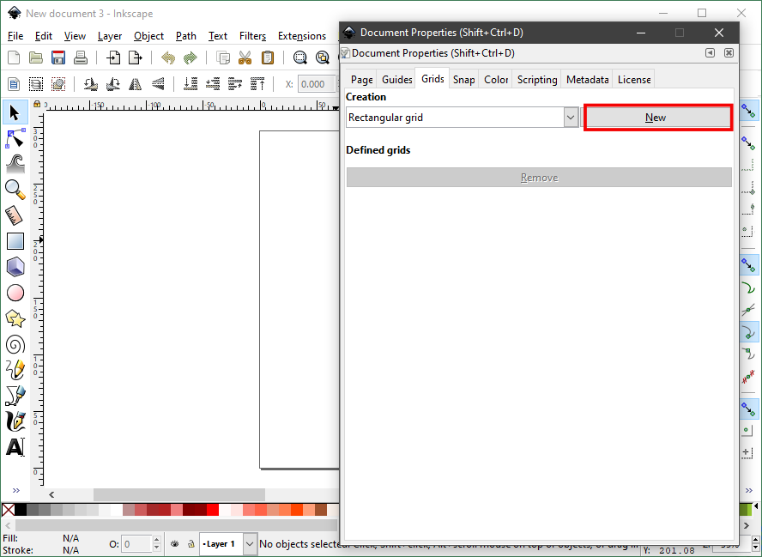Switch to the Snap tab
The image size is (762, 557).
click(x=463, y=80)
